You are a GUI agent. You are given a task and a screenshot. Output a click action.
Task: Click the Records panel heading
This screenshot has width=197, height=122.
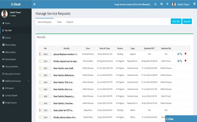(41, 37)
